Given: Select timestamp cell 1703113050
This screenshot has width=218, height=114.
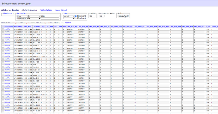Looking at the screenshot, I should tap(18, 29).
